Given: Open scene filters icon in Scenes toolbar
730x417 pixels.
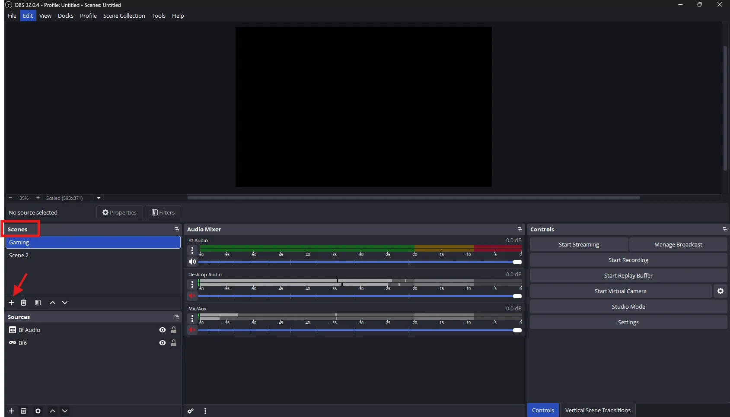Looking at the screenshot, I should (x=38, y=303).
